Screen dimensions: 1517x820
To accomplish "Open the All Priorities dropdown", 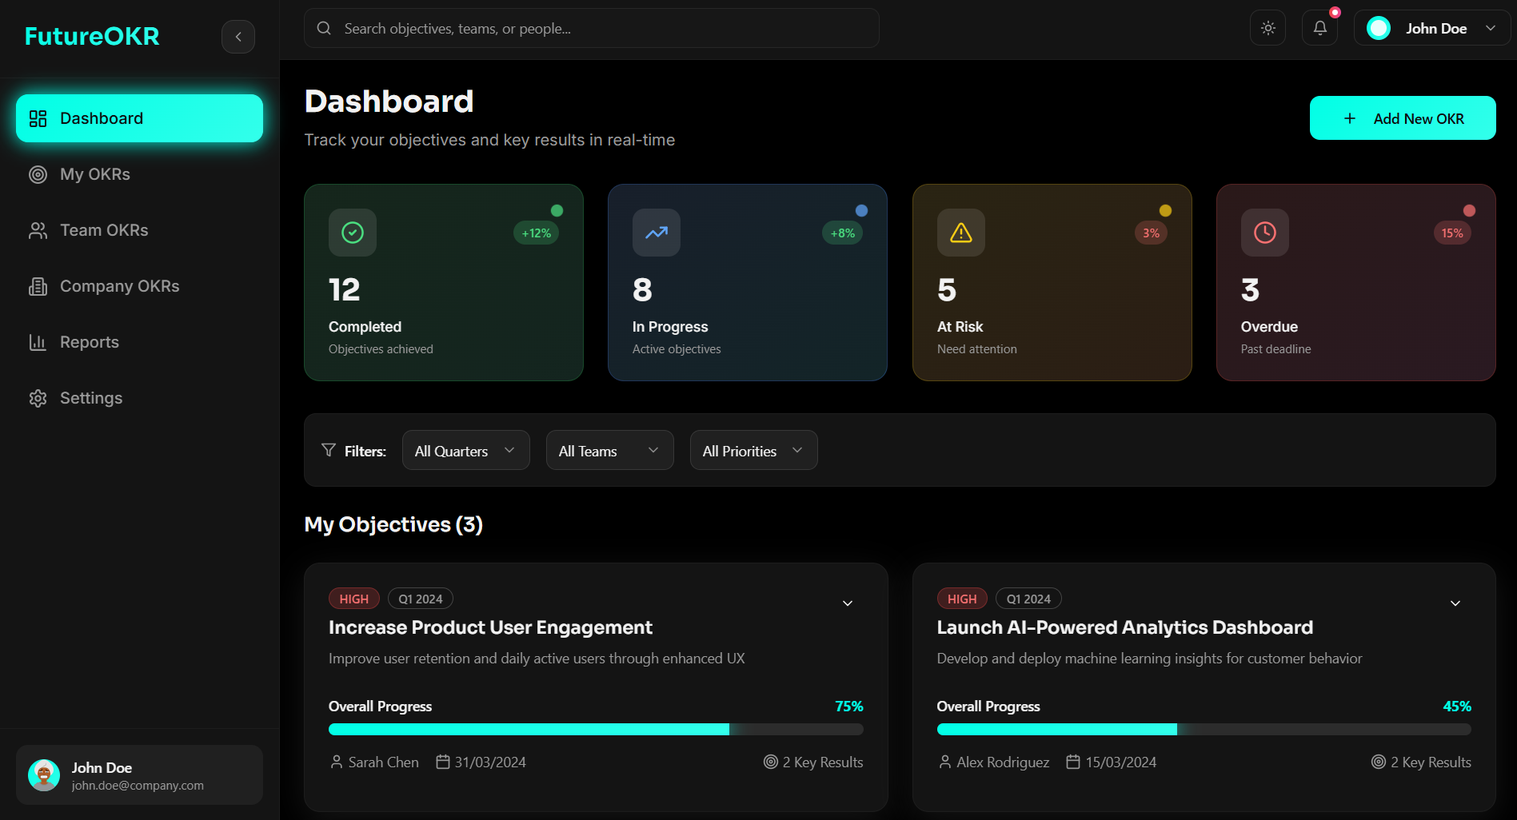I will click(753, 450).
